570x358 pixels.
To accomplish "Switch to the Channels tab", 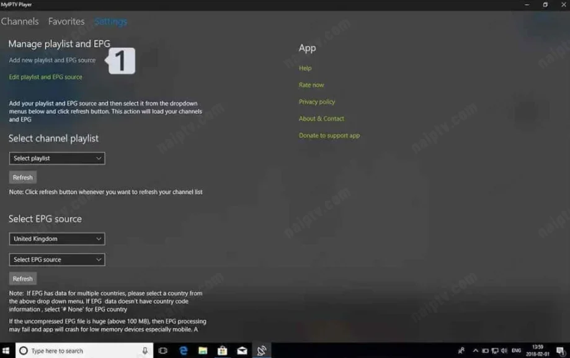I will (20, 22).
